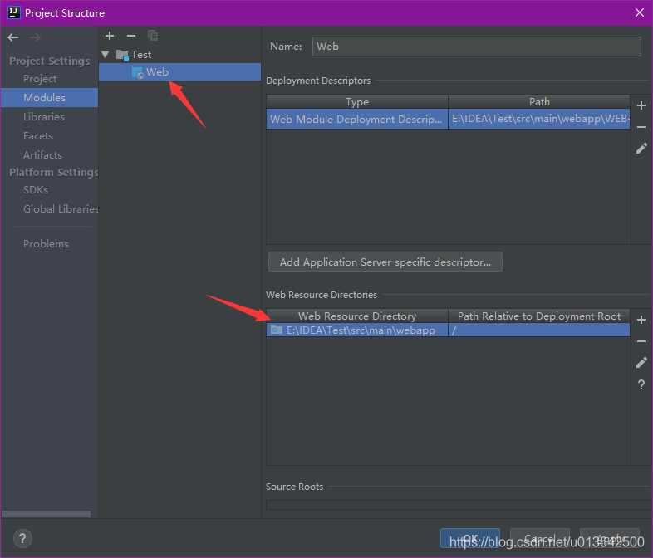Edit deployment descriptor with pencil icon
Image resolution: width=653 pixels, height=558 pixels.
[641, 149]
